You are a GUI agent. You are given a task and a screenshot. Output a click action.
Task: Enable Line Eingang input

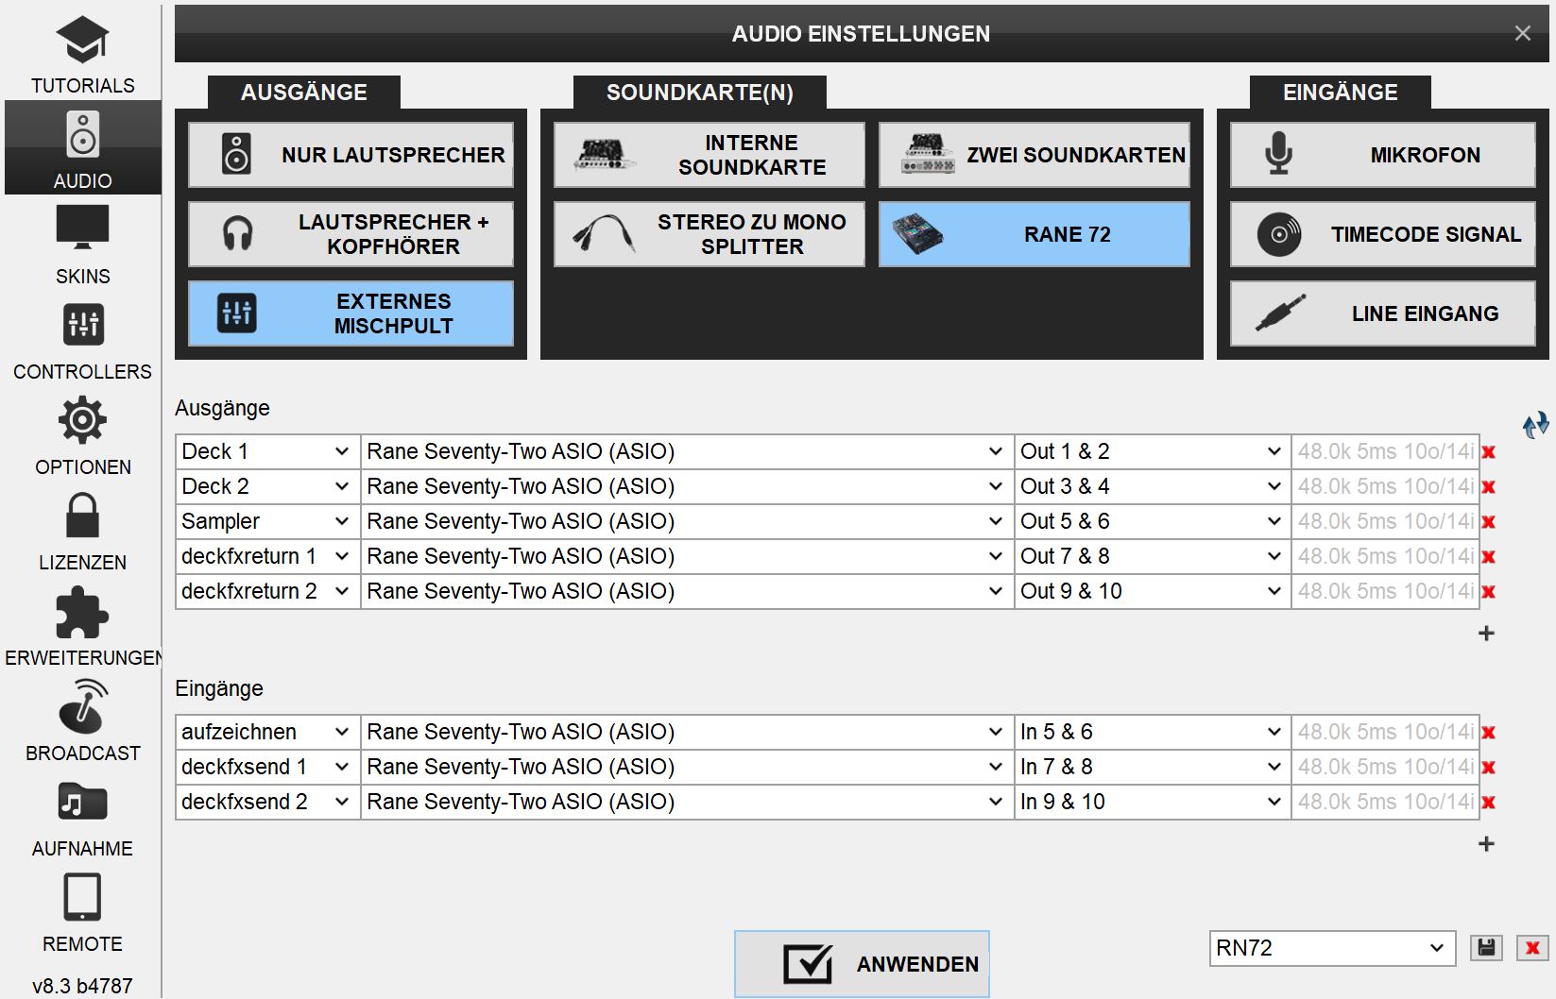(1383, 313)
